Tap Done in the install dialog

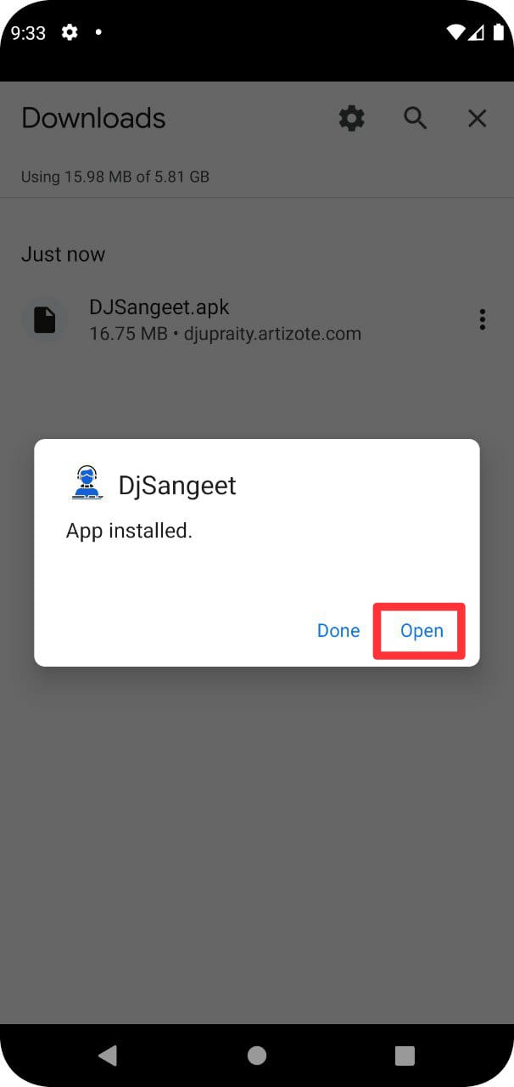tap(338, 630)
